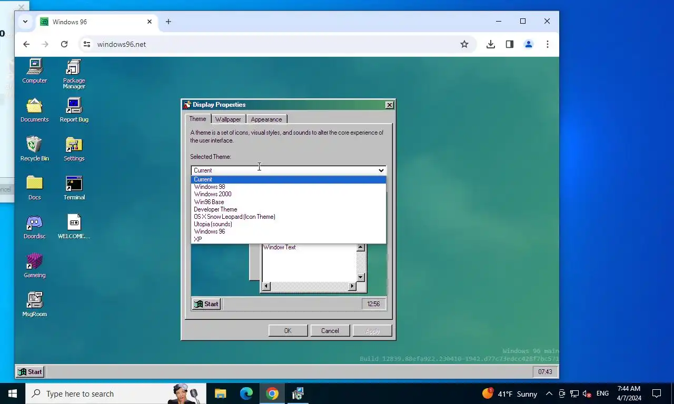Choose OS X Snow Leopard icon theme
Screen dimensions: 674x404
(289, 217)
